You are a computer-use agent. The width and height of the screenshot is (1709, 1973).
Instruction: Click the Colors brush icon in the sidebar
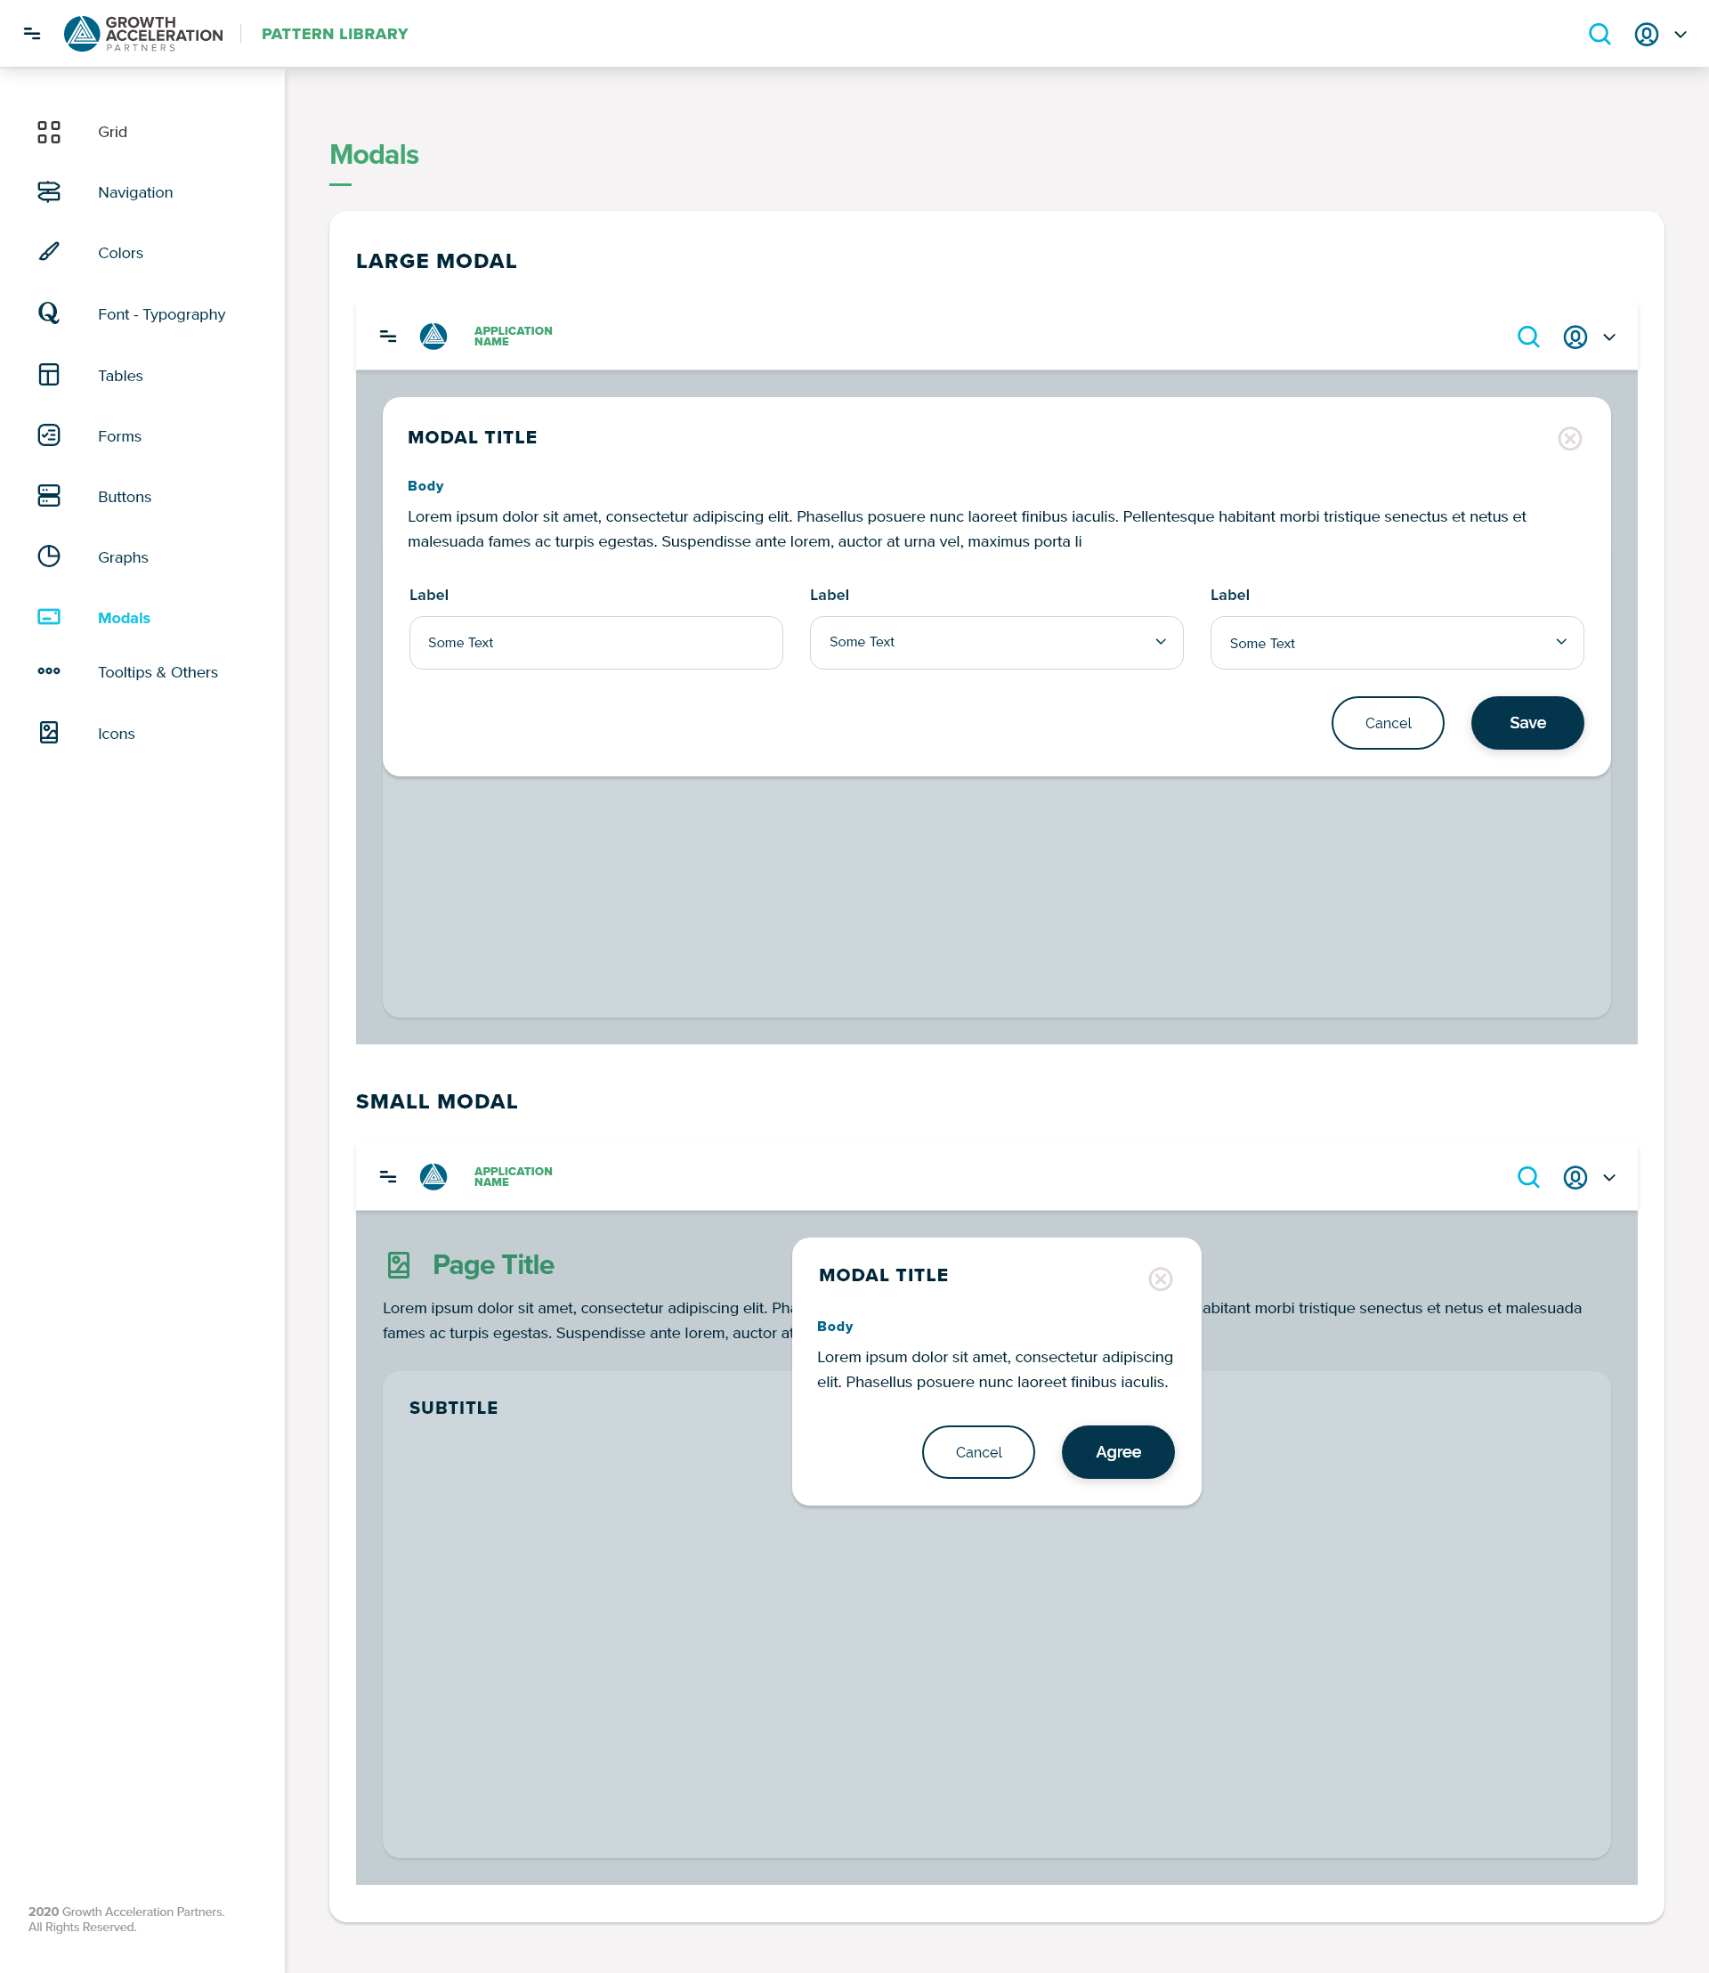click(49, 252)
